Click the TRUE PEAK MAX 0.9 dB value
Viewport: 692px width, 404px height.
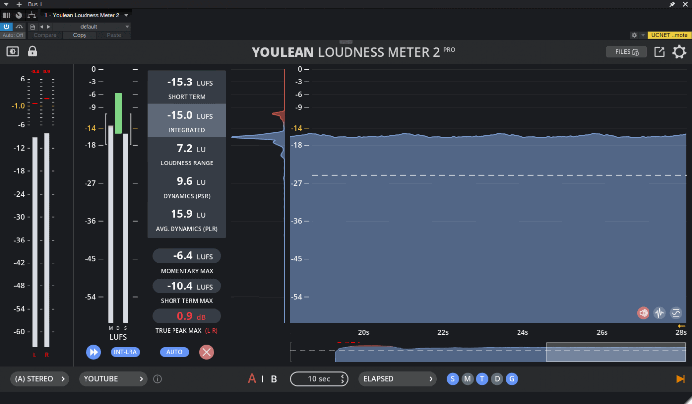click(x=187, y=316)
